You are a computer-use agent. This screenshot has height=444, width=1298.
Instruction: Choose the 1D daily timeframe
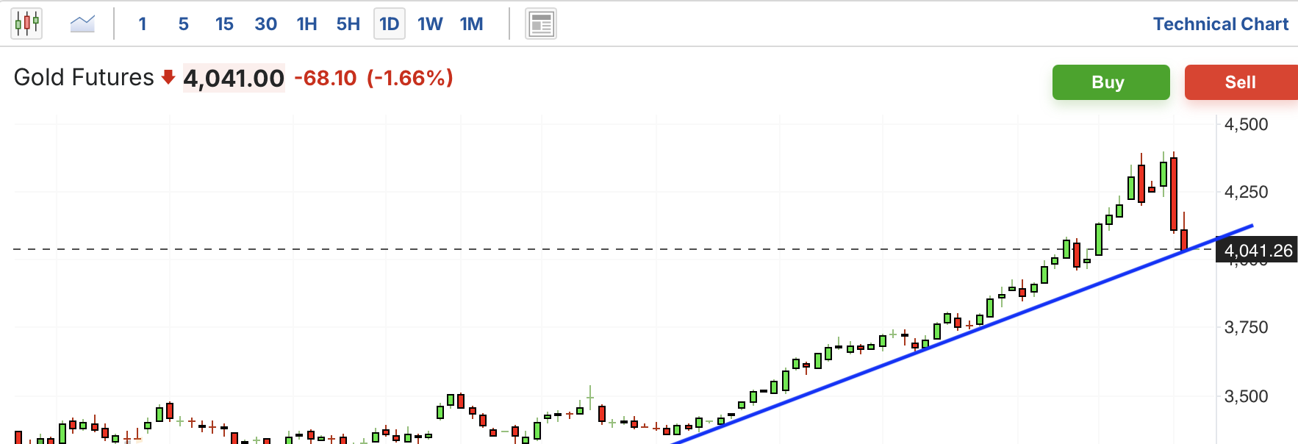pyautogui.click(x=390, y=24)
